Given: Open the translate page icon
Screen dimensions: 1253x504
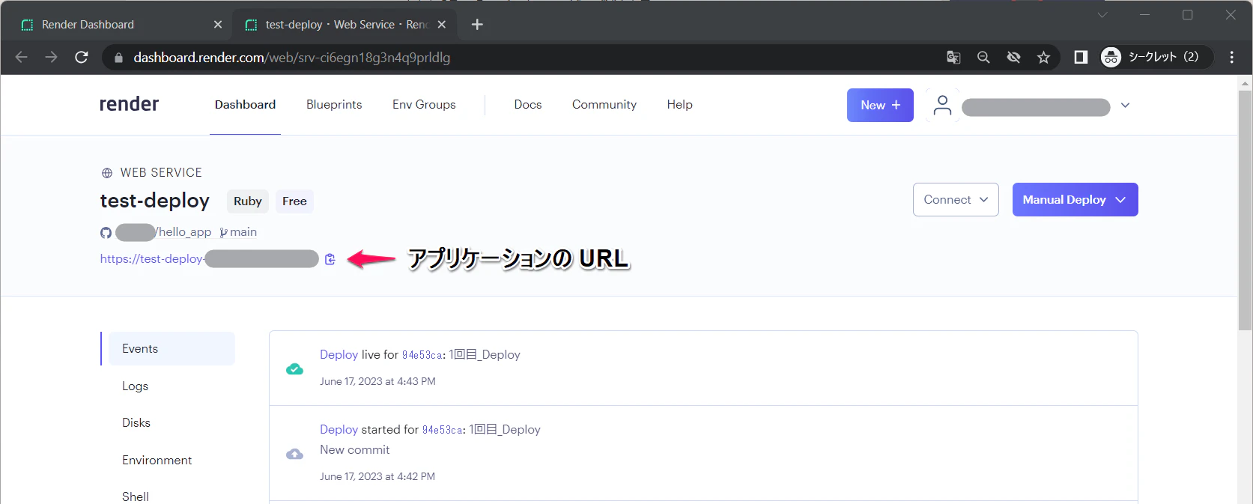Looking at the screenshot, I should (x=953, y=58).
